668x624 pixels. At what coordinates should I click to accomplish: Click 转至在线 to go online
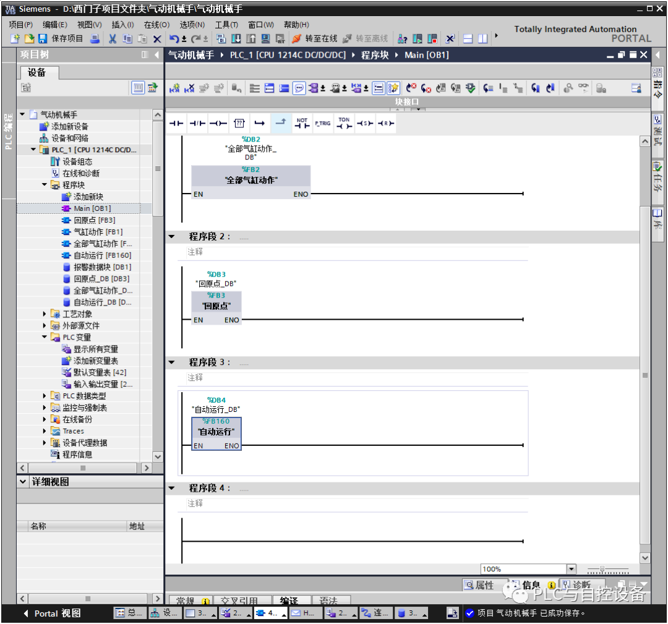(314, 39)
